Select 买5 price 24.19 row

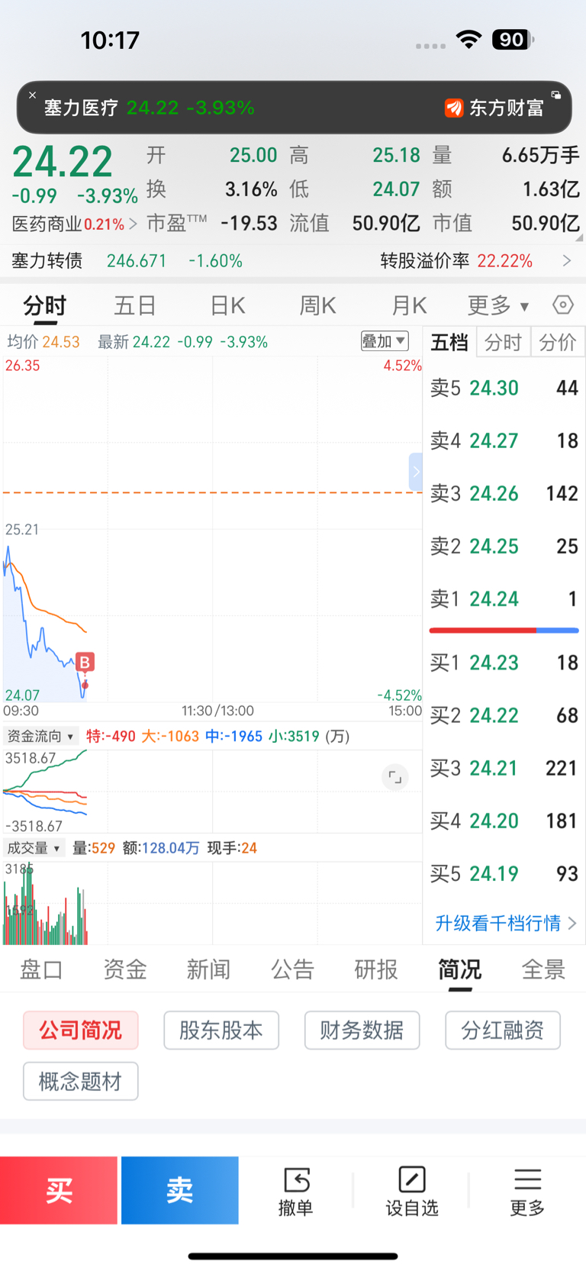coord(504,873)
